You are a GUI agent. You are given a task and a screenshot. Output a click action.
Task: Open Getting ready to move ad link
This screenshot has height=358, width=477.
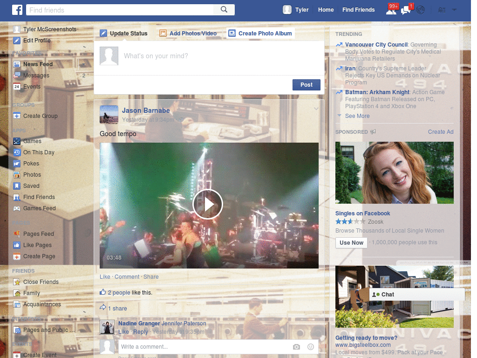coord(366,338)
